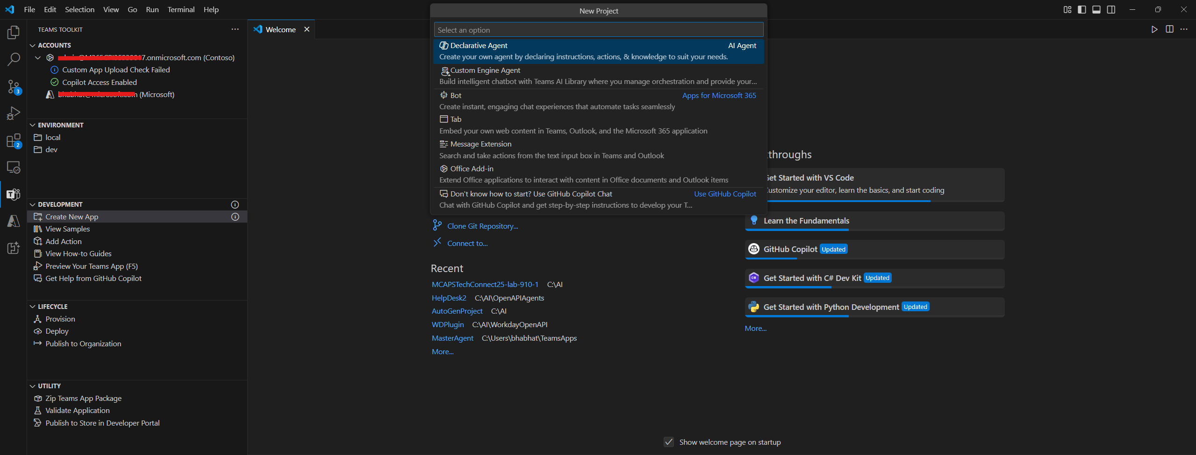Close the Welcome tab
Image resolution: width=1196 pixels, height=455 pixels.
pyautogui.click(x=307, y=29)
